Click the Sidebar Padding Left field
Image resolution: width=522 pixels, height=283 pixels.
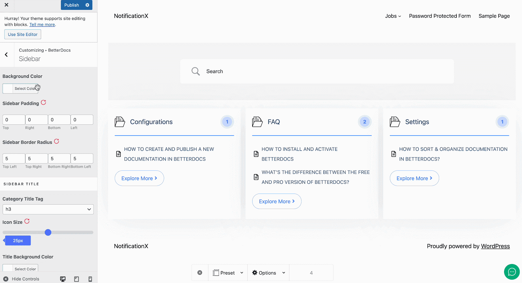click(x=82, y=120)
